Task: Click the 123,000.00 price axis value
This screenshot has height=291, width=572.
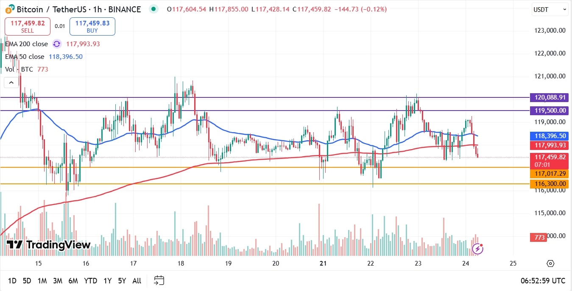Action: 550,30
